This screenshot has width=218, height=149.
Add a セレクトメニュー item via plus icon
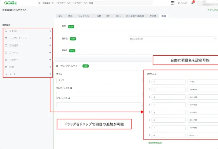50,38
